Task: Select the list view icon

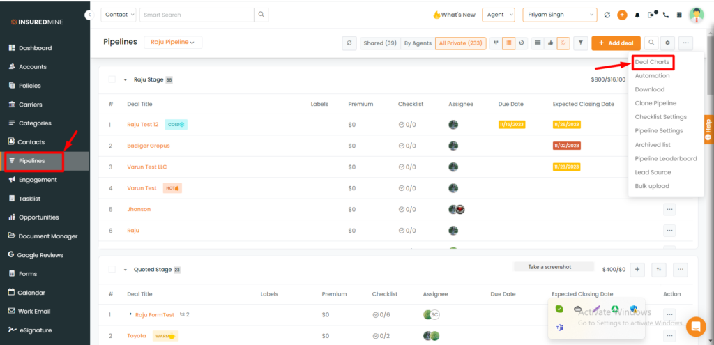Action: 508,43
